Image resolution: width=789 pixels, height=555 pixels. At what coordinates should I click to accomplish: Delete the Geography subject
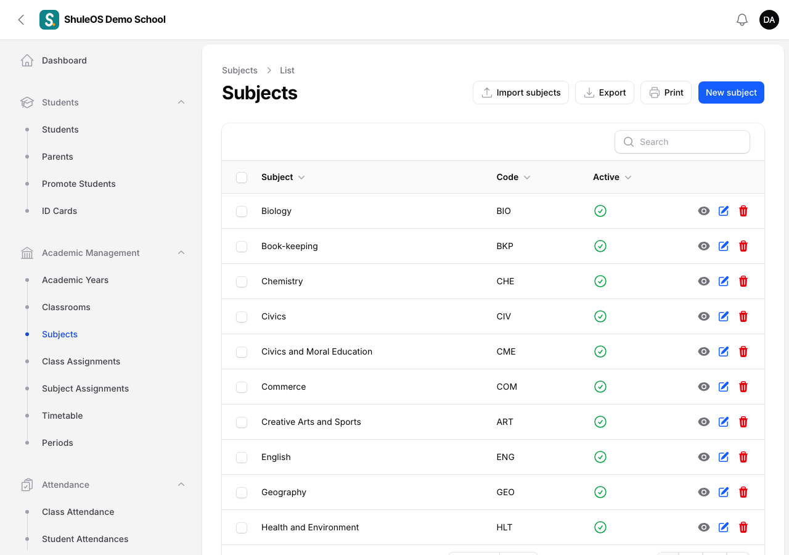click(743, 492)
